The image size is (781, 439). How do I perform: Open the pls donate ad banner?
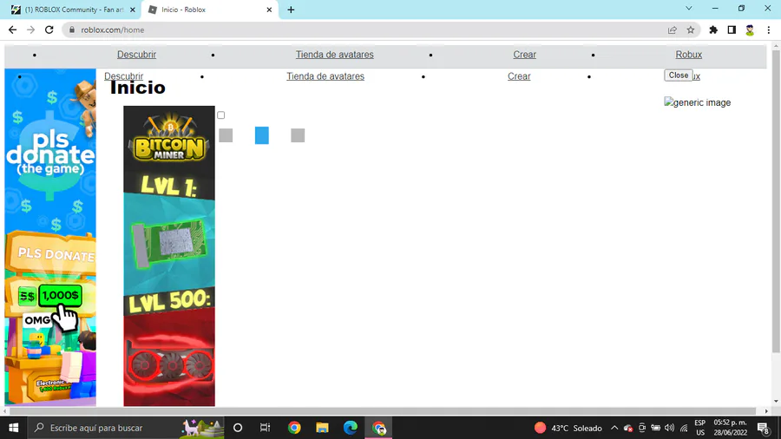tap(50, 238)
